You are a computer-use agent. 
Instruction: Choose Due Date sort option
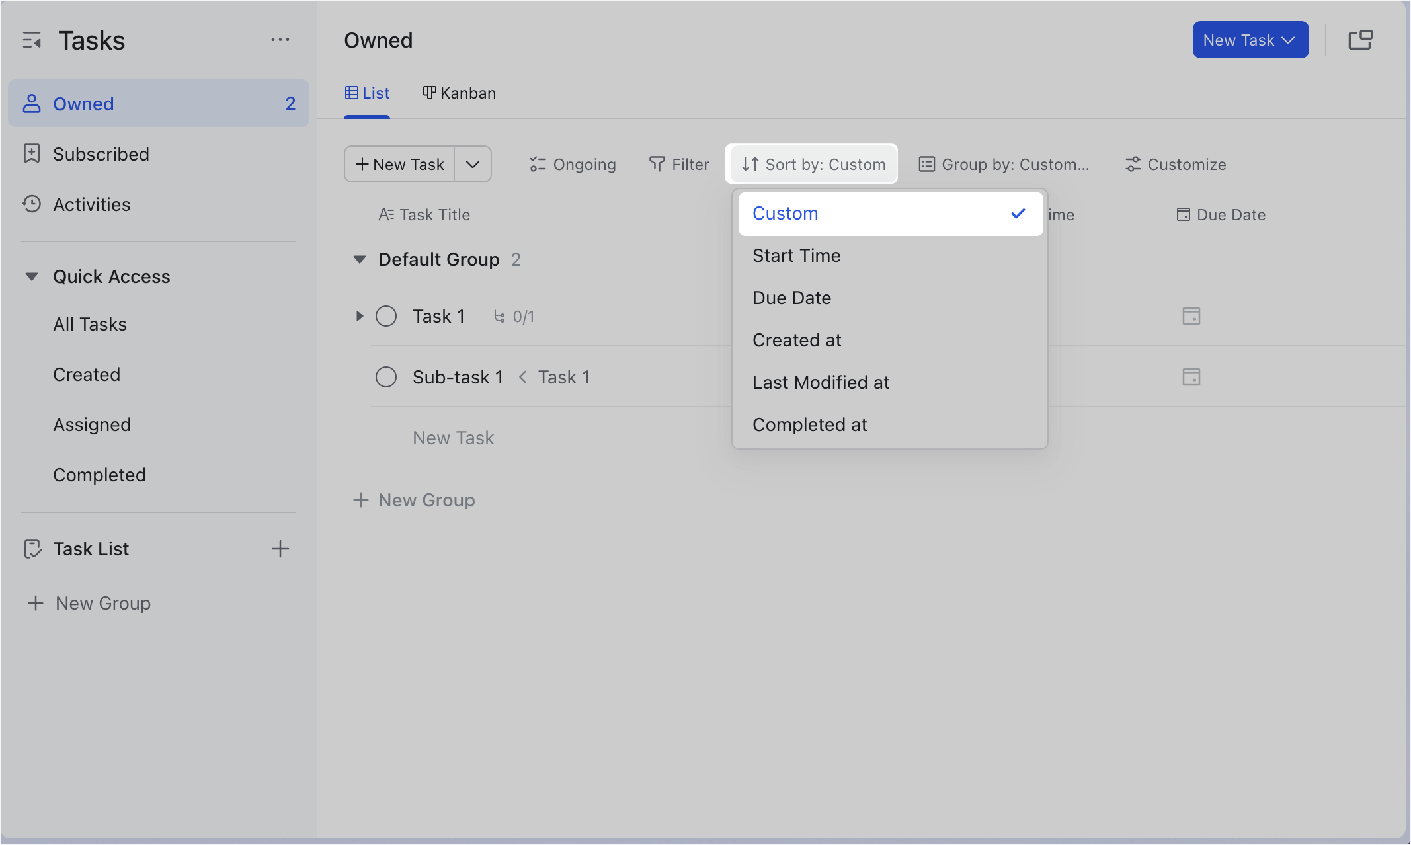coord(890,298)
